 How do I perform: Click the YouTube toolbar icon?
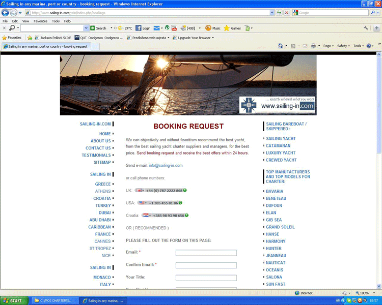[174, 28]
